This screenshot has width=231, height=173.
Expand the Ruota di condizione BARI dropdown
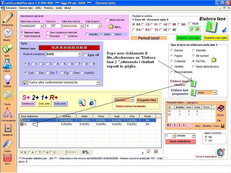[x=80, y=54]
